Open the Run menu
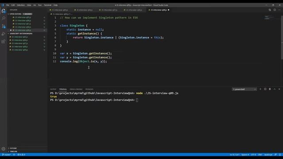Viewport: 283px width, 159px height. (40, 5)
